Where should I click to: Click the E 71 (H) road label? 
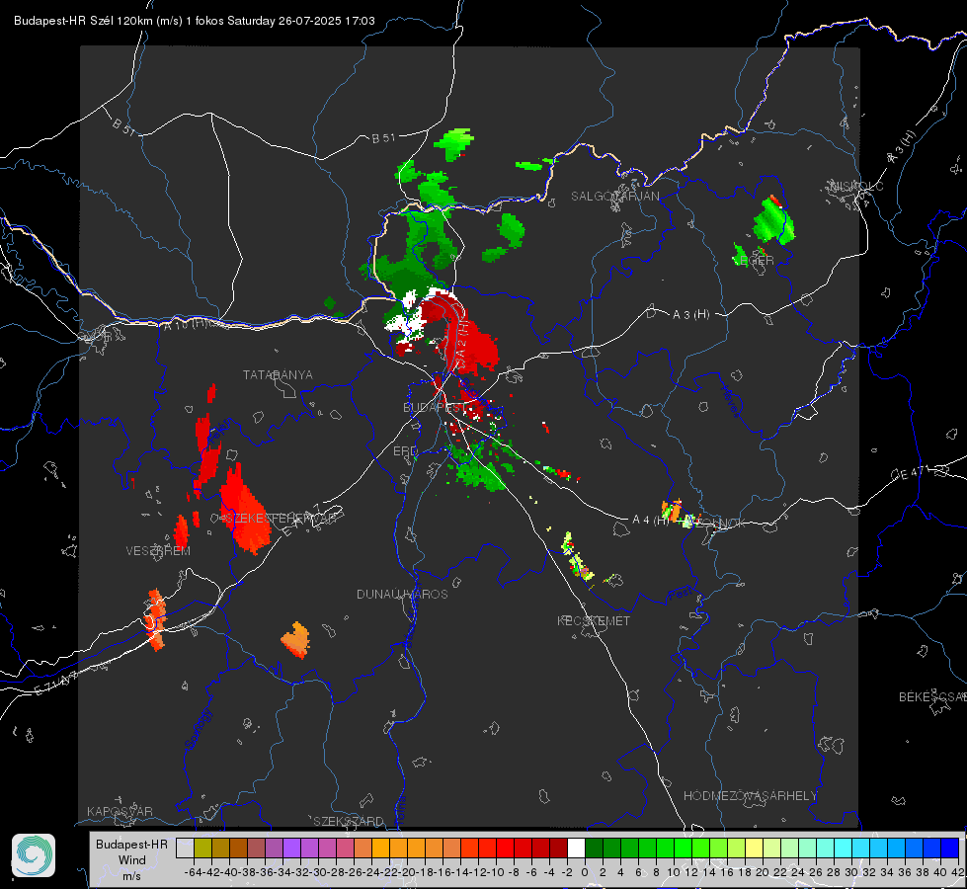point(56,684)
